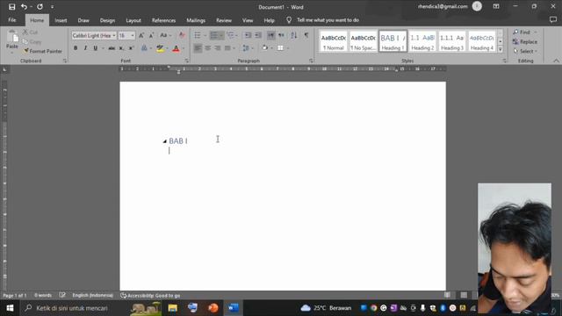This screenshot has width=562, height=316.
Task: Justify the paragraph text
Action: point(227,48)
